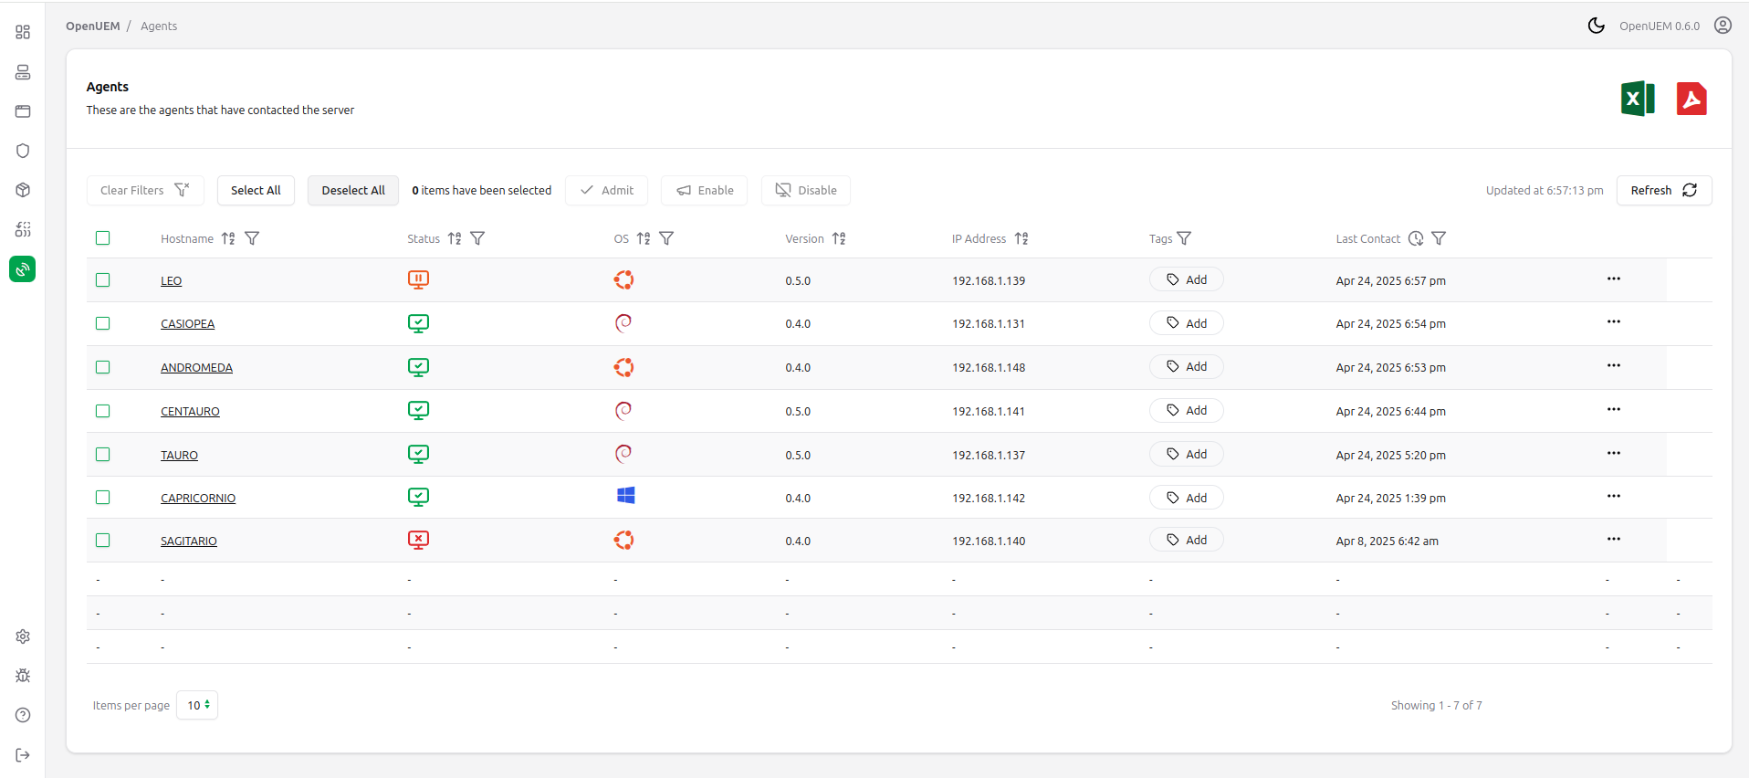
Task: Check the box for SAGITARIO
Action: (102, 541)
